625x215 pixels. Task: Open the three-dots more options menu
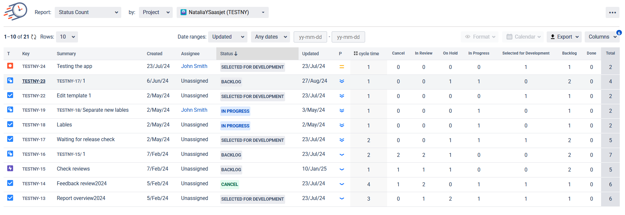point(612,12)
